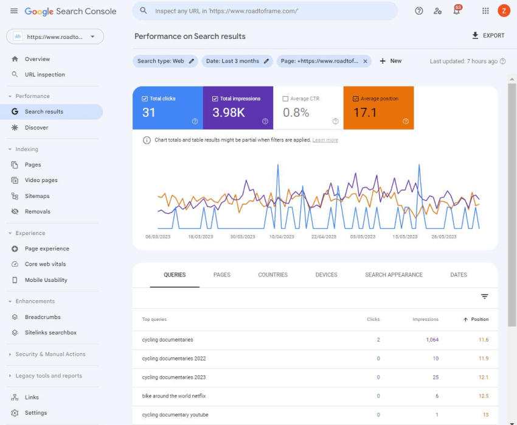Image resolution: width=517 pixels, height=425 pixels.
Task: Click the Removals eye-slash icon
Action: click(15, 211)
